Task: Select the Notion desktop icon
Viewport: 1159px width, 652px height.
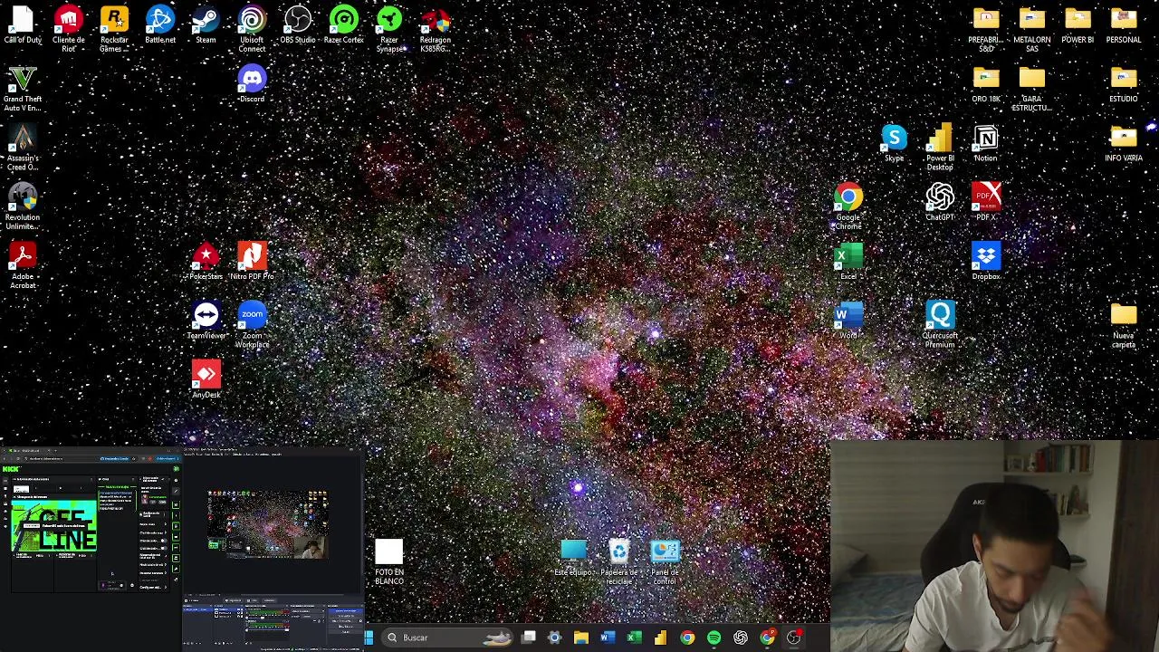Action: point(986,143)
